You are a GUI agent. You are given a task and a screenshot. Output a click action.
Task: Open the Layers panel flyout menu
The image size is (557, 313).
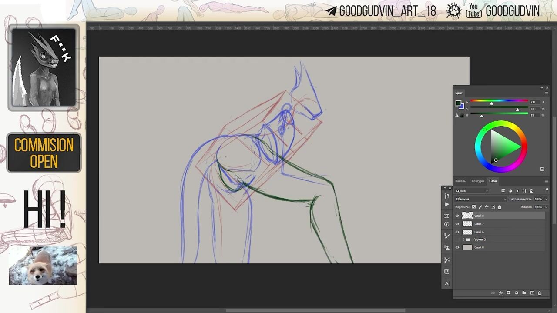point(547,181)
